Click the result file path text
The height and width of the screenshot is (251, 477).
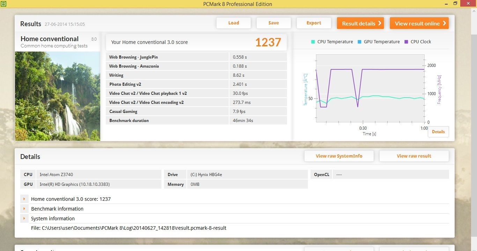[x=129, y=228]
